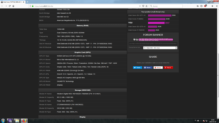Image resolution: width=219 pixels, height=123 pixels.
Task: Tweet the validation via Twitter button
Action: (137, 68)
